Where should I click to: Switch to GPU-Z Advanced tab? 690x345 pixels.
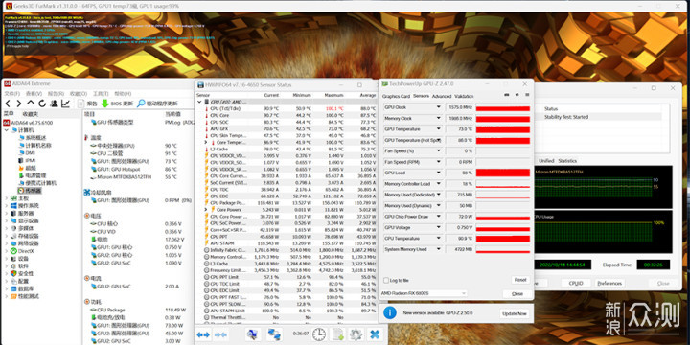pos(442,96)
